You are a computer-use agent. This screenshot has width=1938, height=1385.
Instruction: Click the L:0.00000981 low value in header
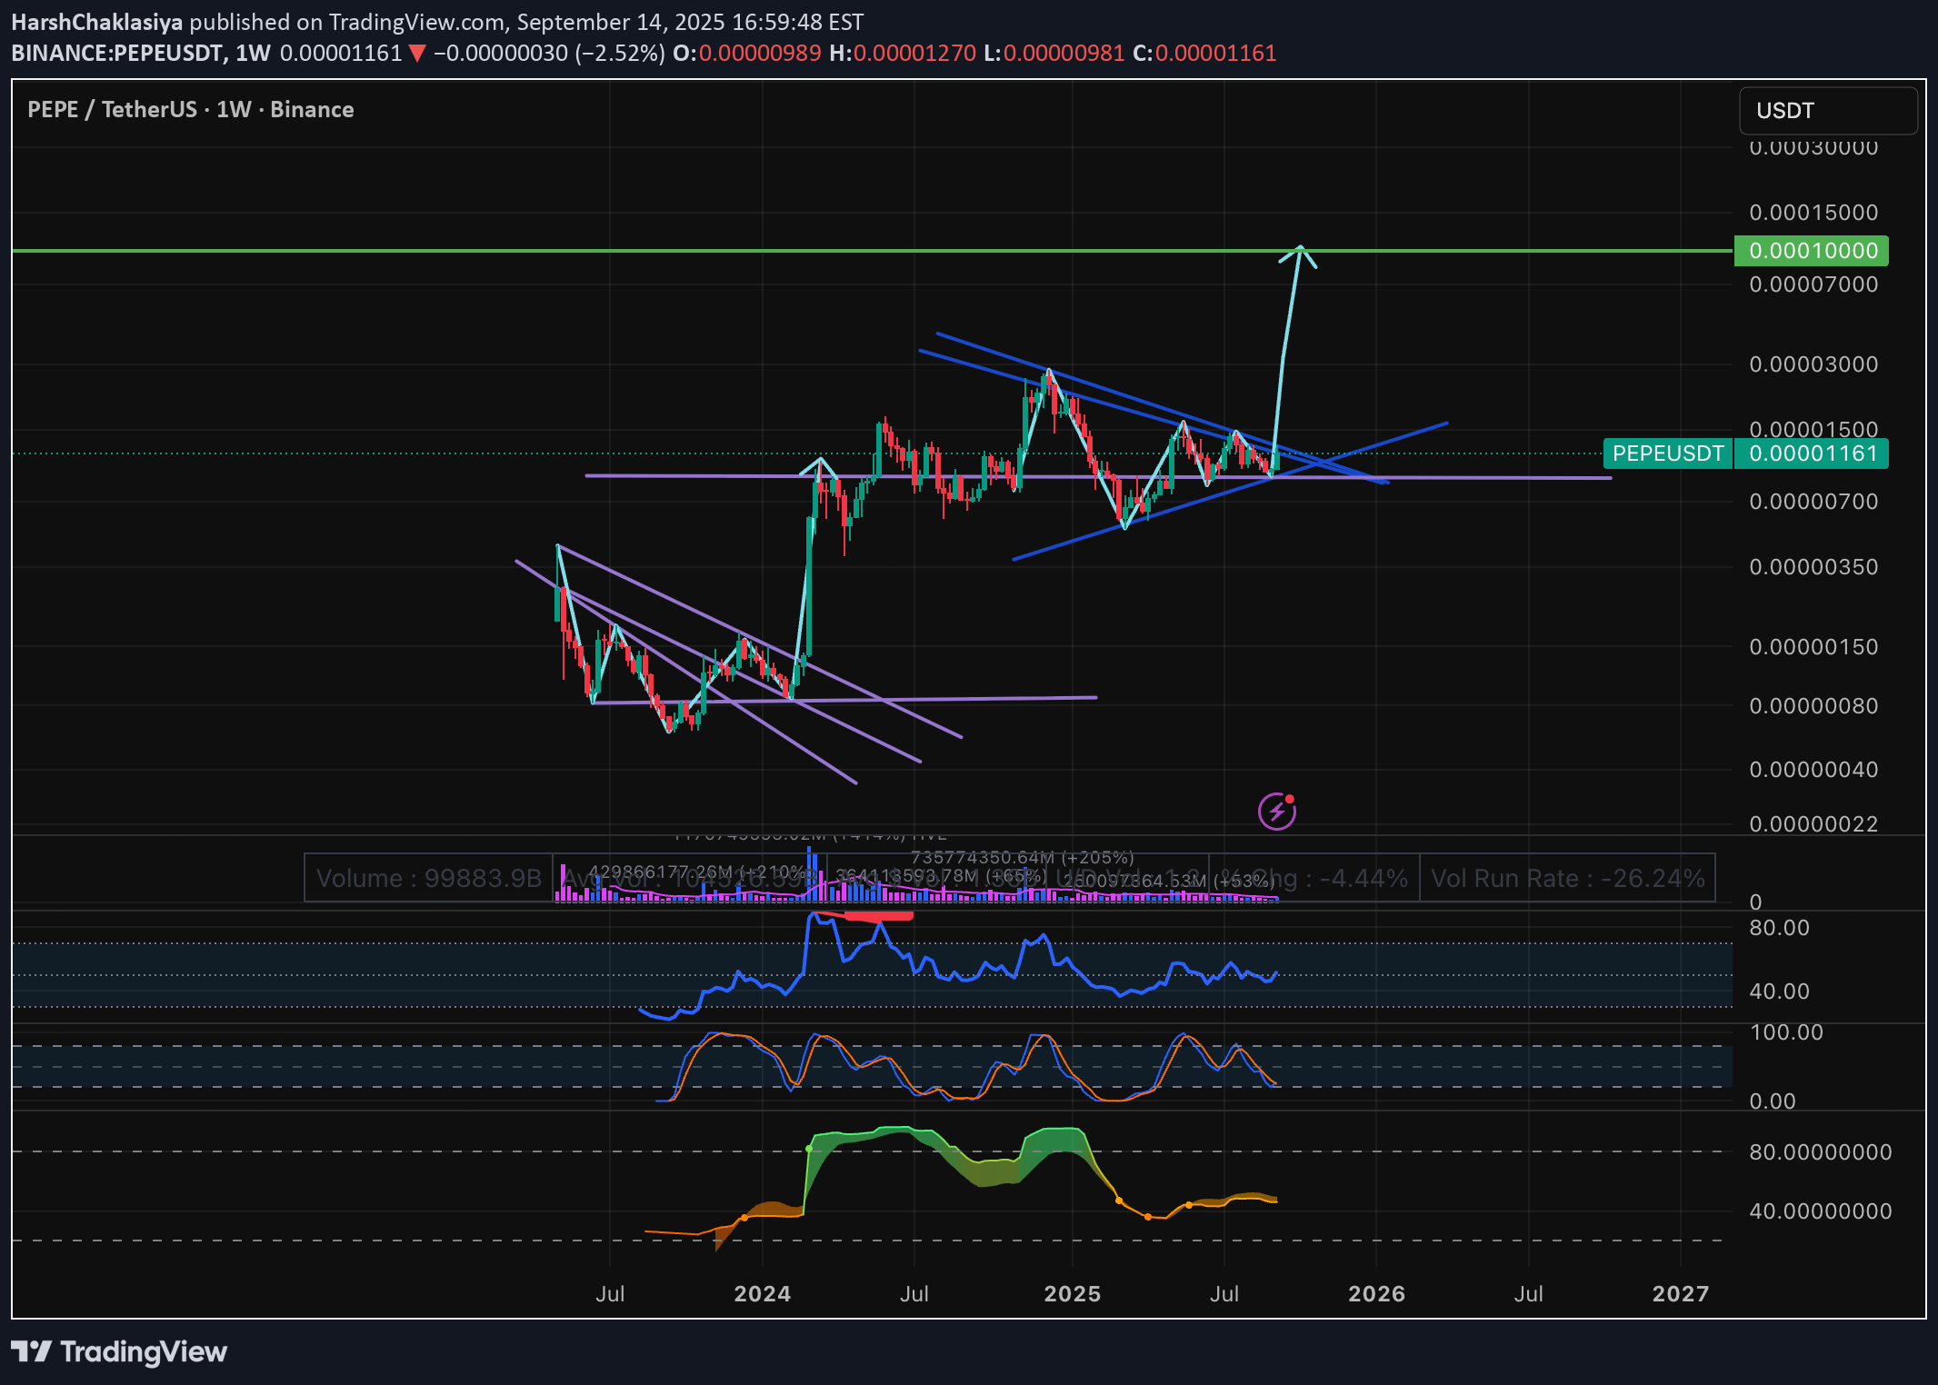click(x=1054, y=54)
